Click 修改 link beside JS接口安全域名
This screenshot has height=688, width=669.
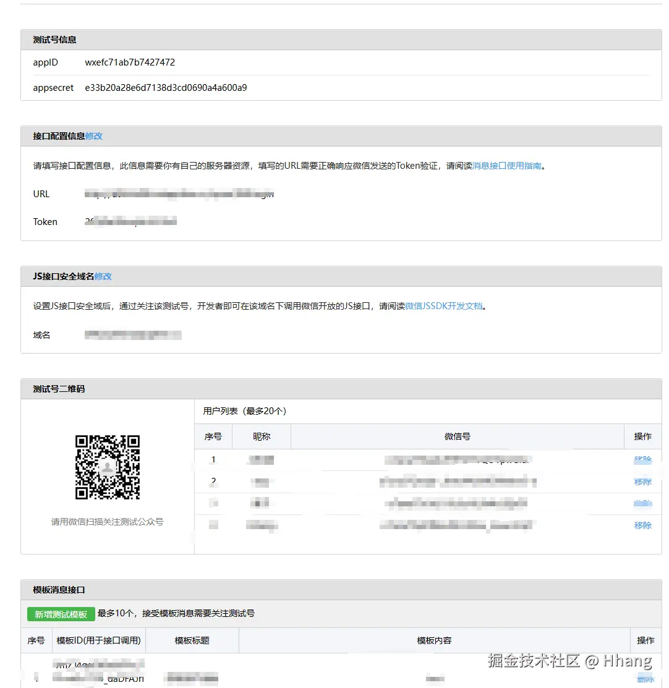pos(103,276)
